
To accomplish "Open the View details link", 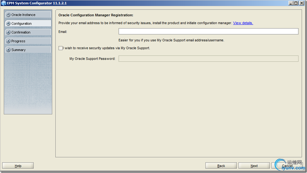I will 243,23.
